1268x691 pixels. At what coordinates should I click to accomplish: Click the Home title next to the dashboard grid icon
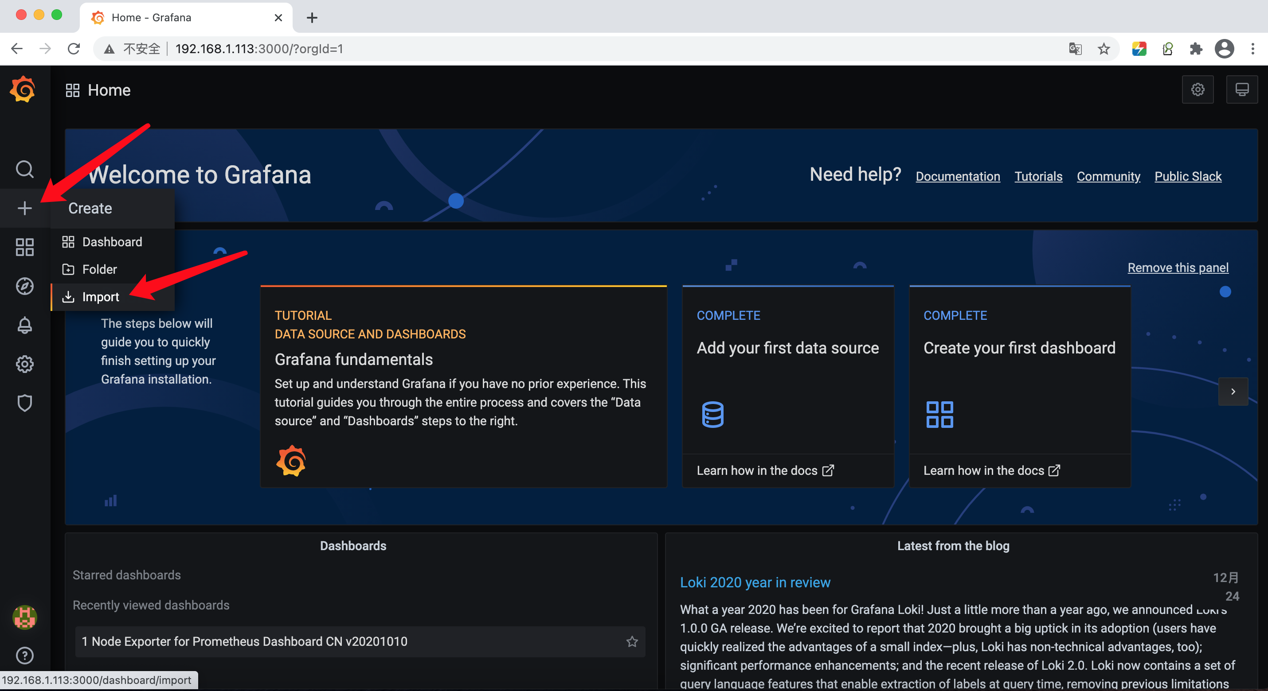109,90
